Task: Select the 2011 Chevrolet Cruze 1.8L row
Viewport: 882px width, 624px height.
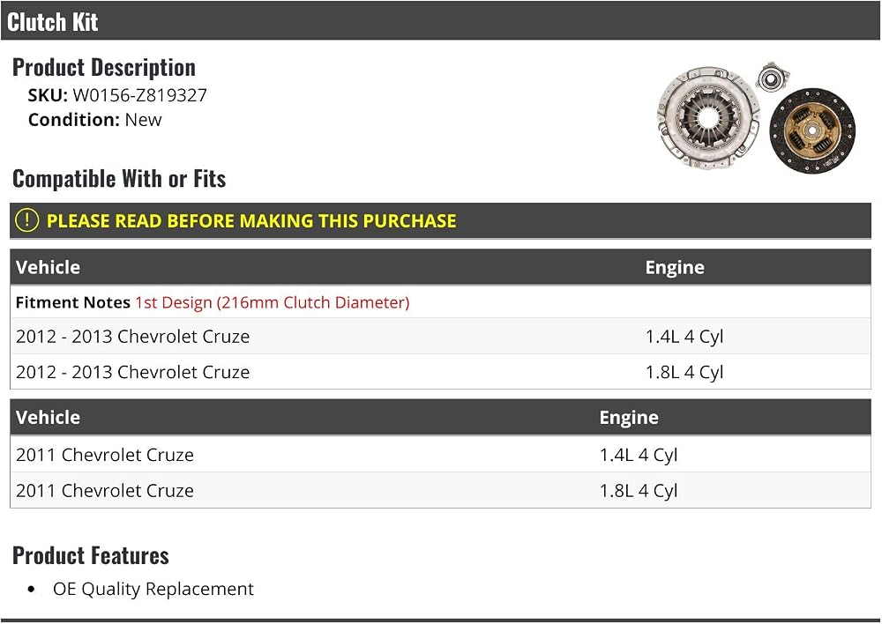Action: 440,490
